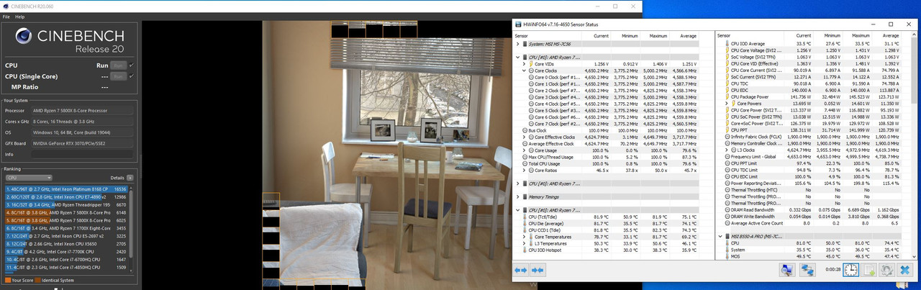Select the Intel Xeon CPU X5650 ranking row
The image size is (921, 290).
pyautogui.click(x=67, y=244)
